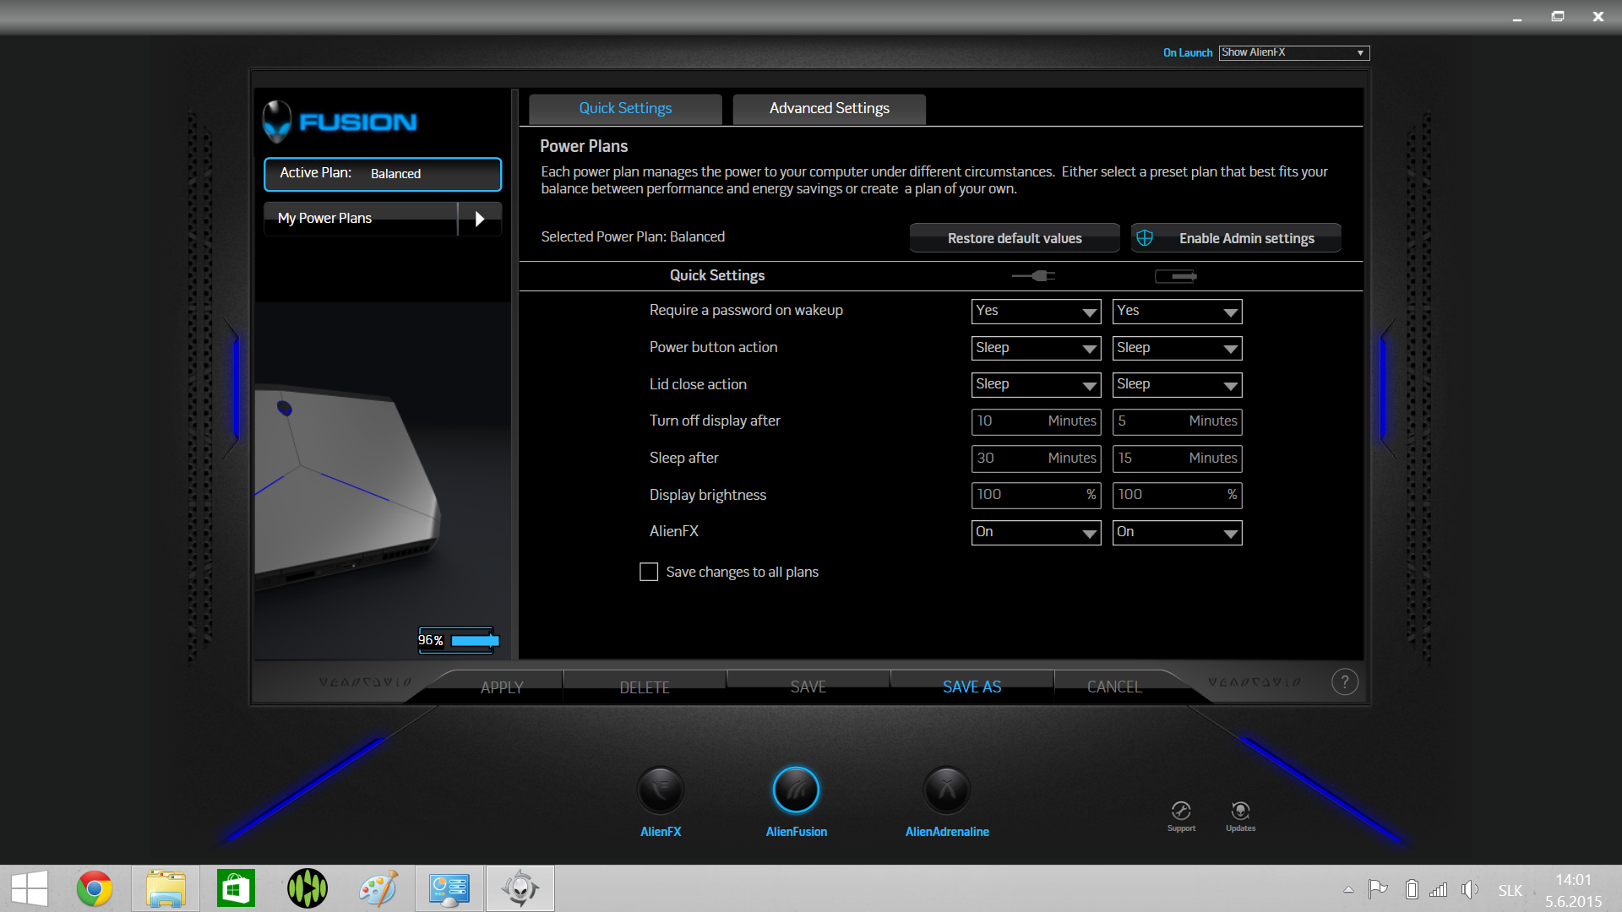1622x912 pixels.
Task: Edit battery Sleep after 15 minutes field
Action: coord(1177,459)
